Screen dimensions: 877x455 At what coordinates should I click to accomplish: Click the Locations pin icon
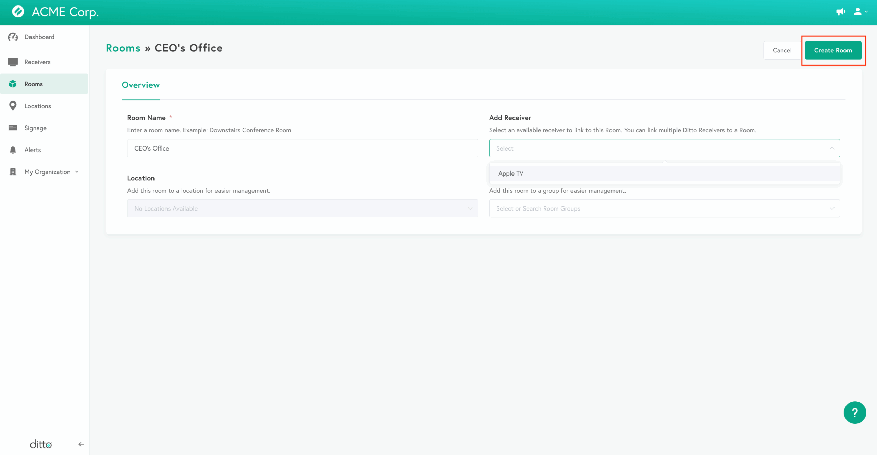tap(13, 106)
